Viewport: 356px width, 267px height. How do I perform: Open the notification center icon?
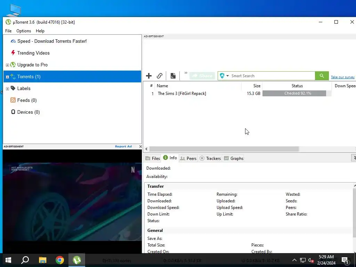pos(345,260)
